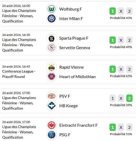136x141 pixels.
Task: Click the HB Koege crest
Action: pyautogui.click(x=52, y=106)
